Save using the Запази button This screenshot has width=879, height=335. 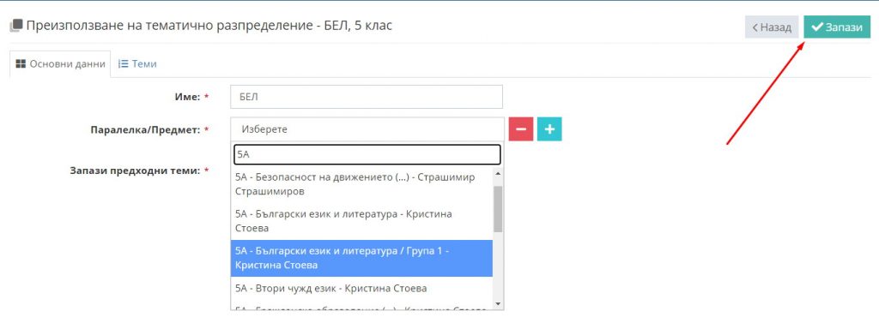pyautogui.click(x=837, y=27)
